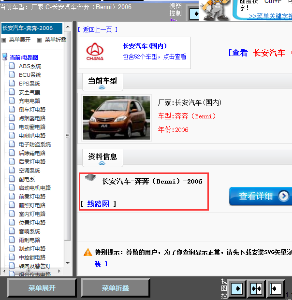
Task: Click the CHANA brand logo
Action: point(95,52)
